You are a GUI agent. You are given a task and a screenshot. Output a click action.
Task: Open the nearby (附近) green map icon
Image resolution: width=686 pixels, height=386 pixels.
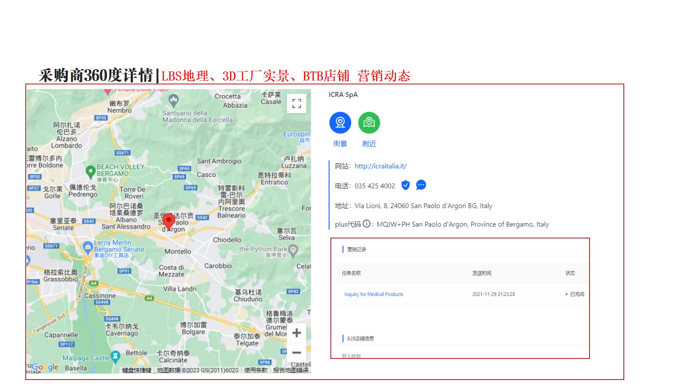(x=369, y=123)
